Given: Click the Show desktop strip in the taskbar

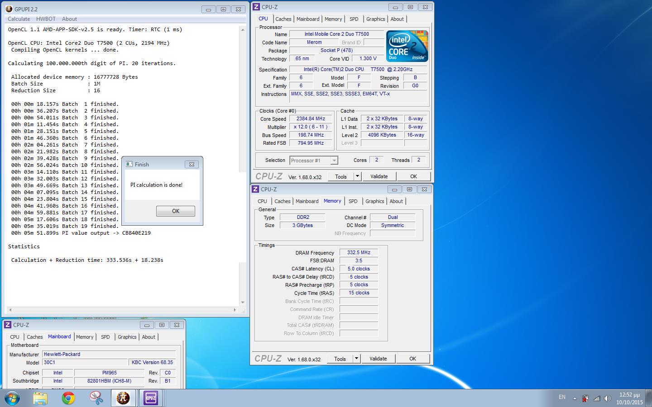Looking at the screenshot, I should (649, 398).
